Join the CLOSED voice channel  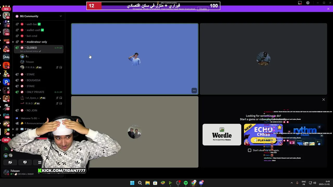(39, 48)
